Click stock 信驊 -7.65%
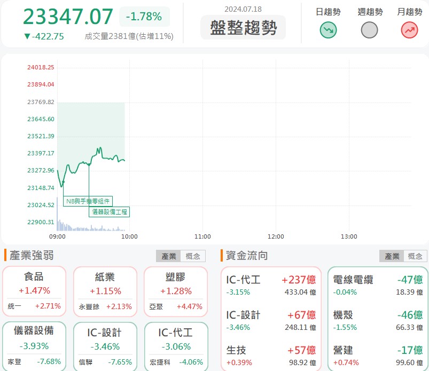The height and width of the screenshot is (371, 429). [105, 362]
